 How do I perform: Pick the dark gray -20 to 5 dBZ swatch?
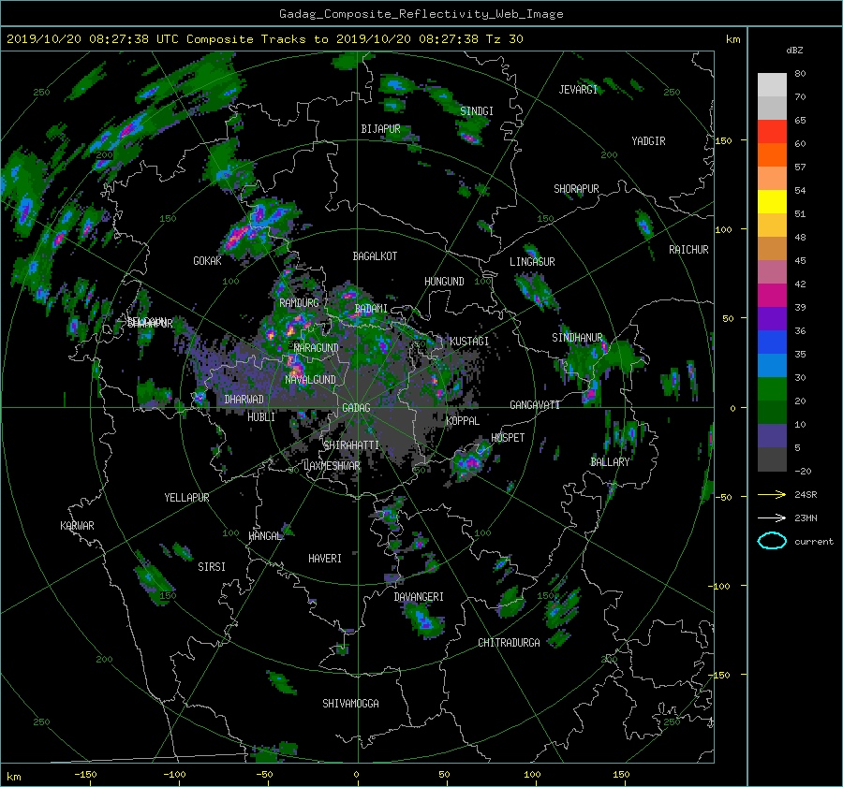click(x=772, y=459)
